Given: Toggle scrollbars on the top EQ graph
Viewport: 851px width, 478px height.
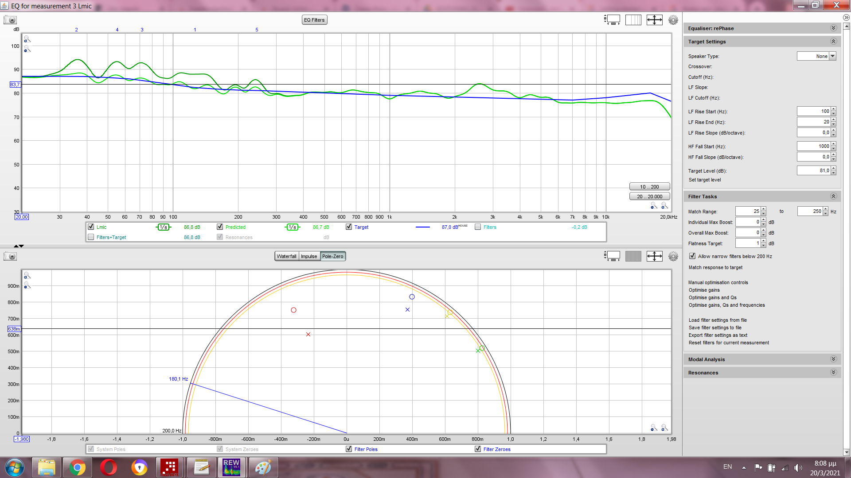Looking at the screenshot, I should click(x=612, y=20).
